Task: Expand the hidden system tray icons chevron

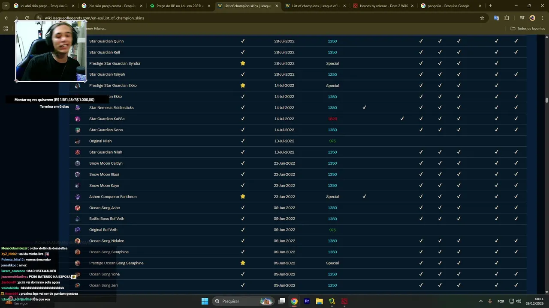Action: [x=481, y=301]
